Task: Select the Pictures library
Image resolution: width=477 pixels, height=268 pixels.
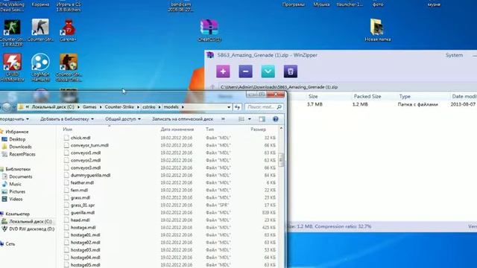Action: (x=17, y=192)
